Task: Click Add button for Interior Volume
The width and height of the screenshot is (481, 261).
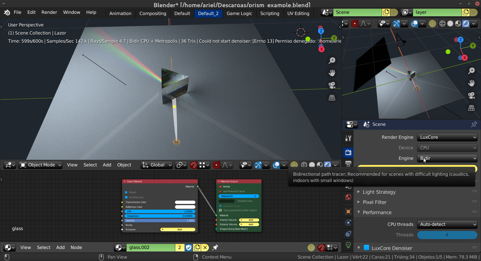Action: coord(249,220)
